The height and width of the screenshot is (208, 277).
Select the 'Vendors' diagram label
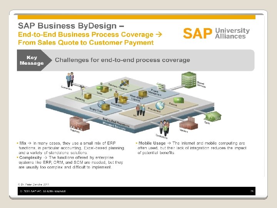pyautogui.click(x=184, y=131)
